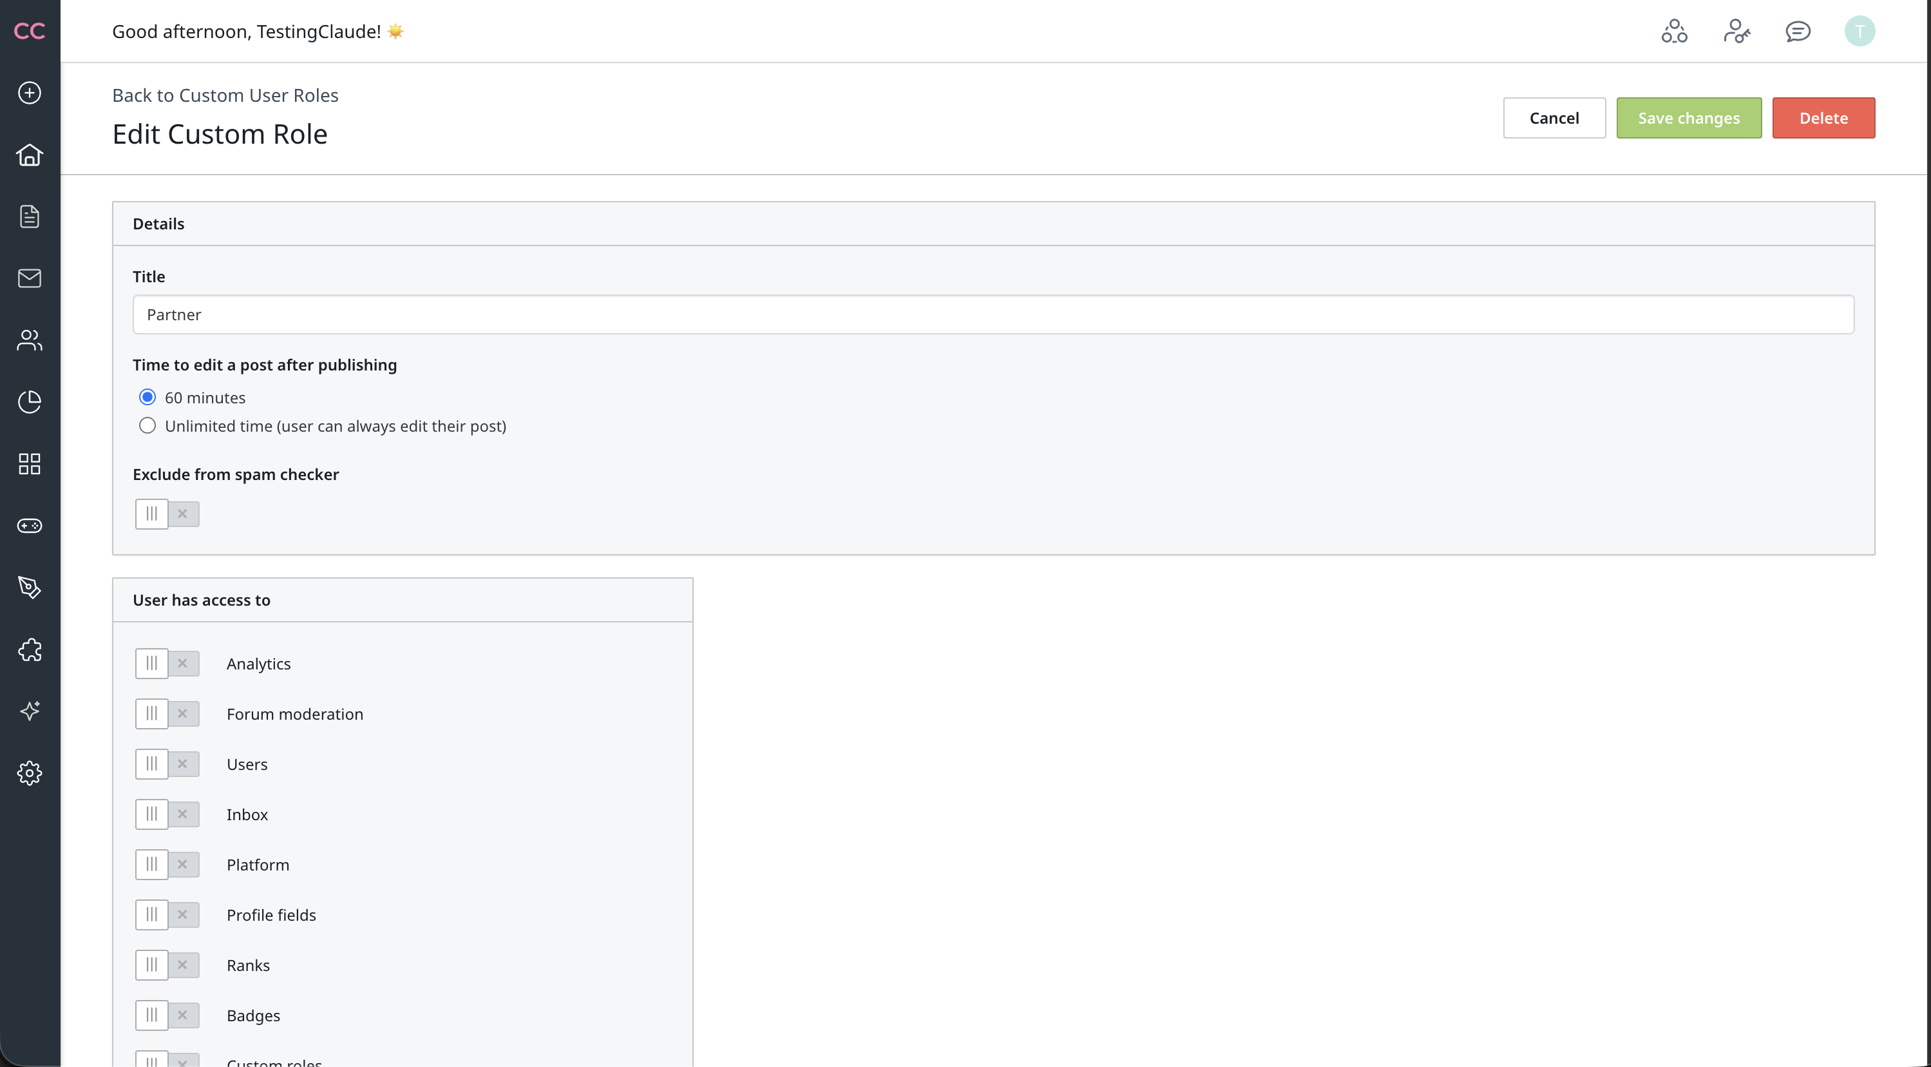Open the pie chart analytics icon
The width and height of the screenshot is (1931, 1067).
(x=29, y=402)
